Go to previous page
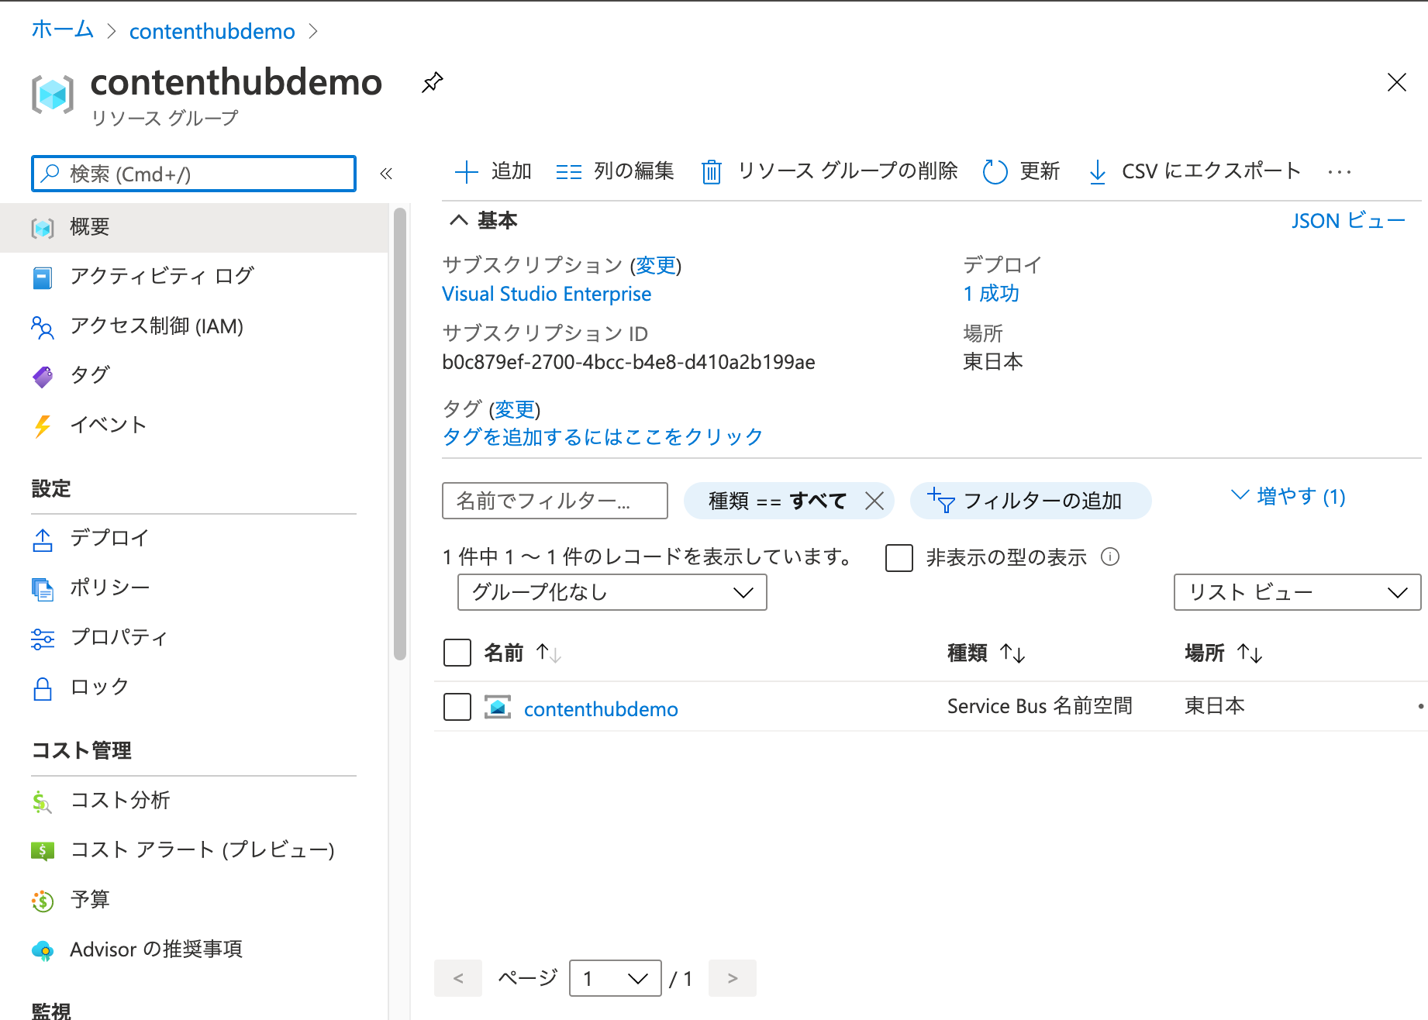 [x=458, y=978]
